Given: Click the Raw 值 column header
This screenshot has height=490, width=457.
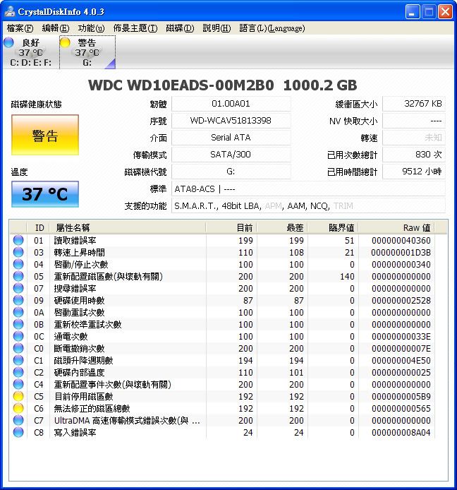Looking at the screenshot, I should click(416, 227).
